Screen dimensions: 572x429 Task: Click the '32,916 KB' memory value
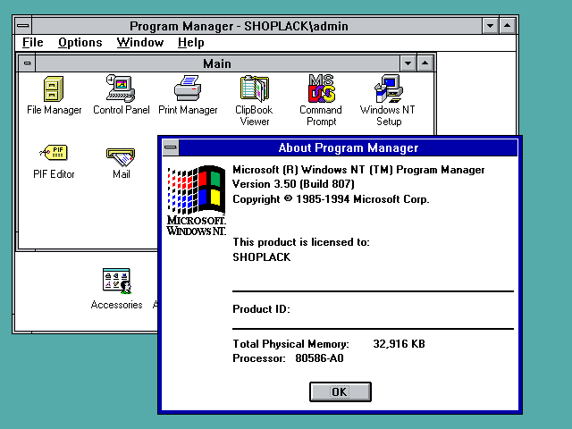(x=400, y=344)
